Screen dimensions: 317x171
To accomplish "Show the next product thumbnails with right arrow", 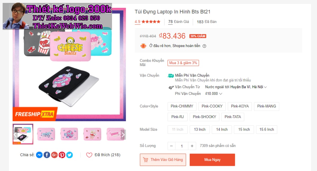I will 123,135.
